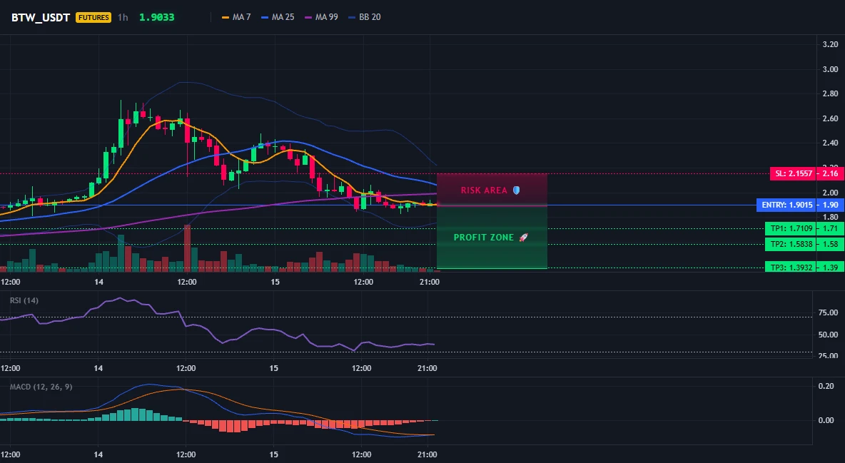Click the 75.00 value on RSI axis
Viewport: 845px width, 463px height.
click(828, 312)
